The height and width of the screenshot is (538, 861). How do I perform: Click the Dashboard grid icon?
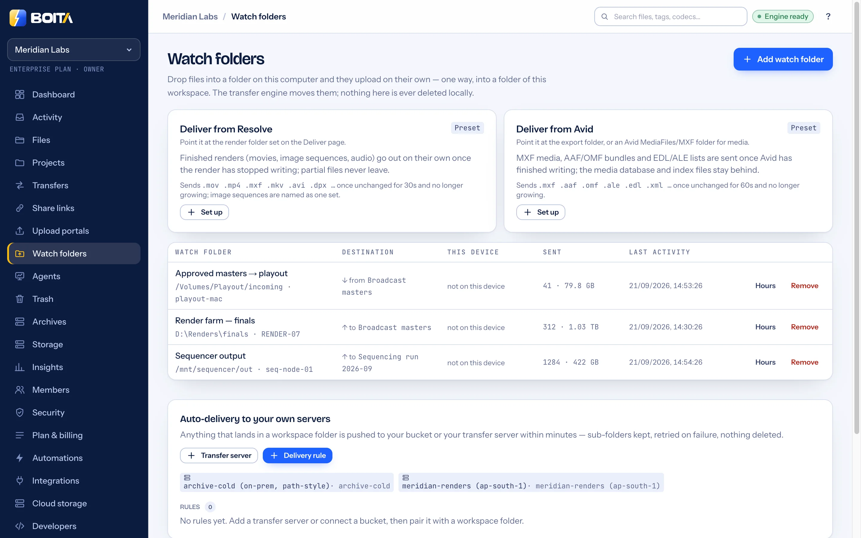click(x=19, y=94)
